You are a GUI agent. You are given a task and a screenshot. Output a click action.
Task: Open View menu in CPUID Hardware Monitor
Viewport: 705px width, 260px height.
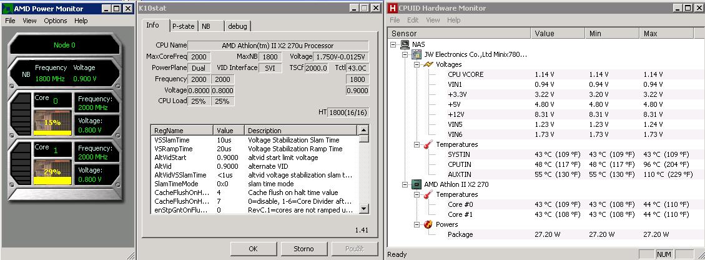[433, 20]
